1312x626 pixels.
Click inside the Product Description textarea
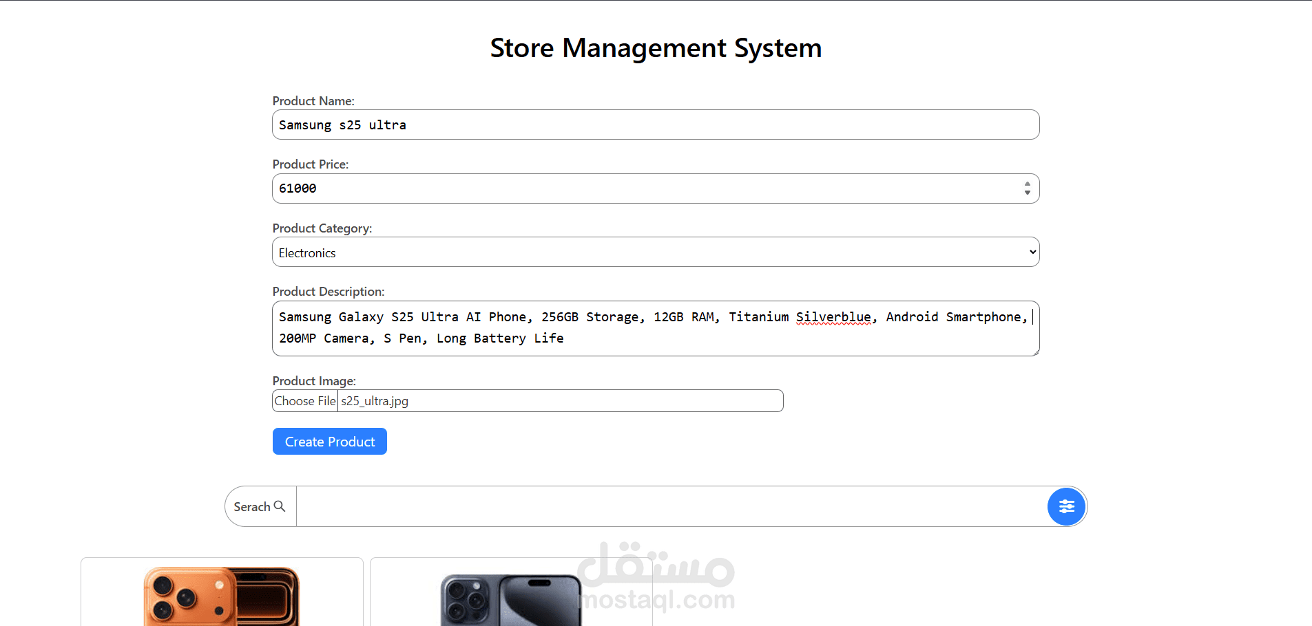pyautogui.click(x=656, y=328)
